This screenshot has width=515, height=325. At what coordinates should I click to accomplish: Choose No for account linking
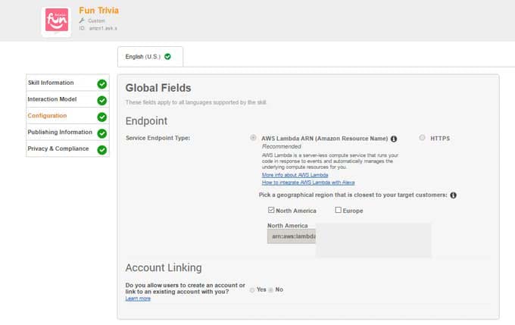tap(270, 290)
